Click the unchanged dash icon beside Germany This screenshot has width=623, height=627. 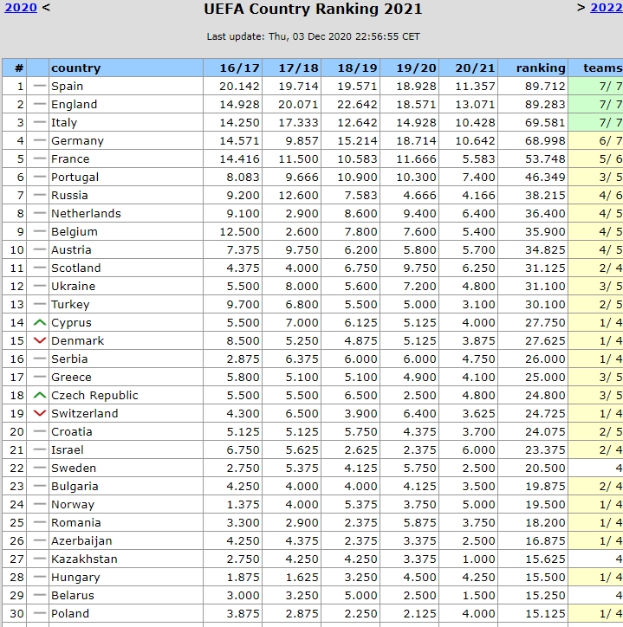click(x=39, y=141)
